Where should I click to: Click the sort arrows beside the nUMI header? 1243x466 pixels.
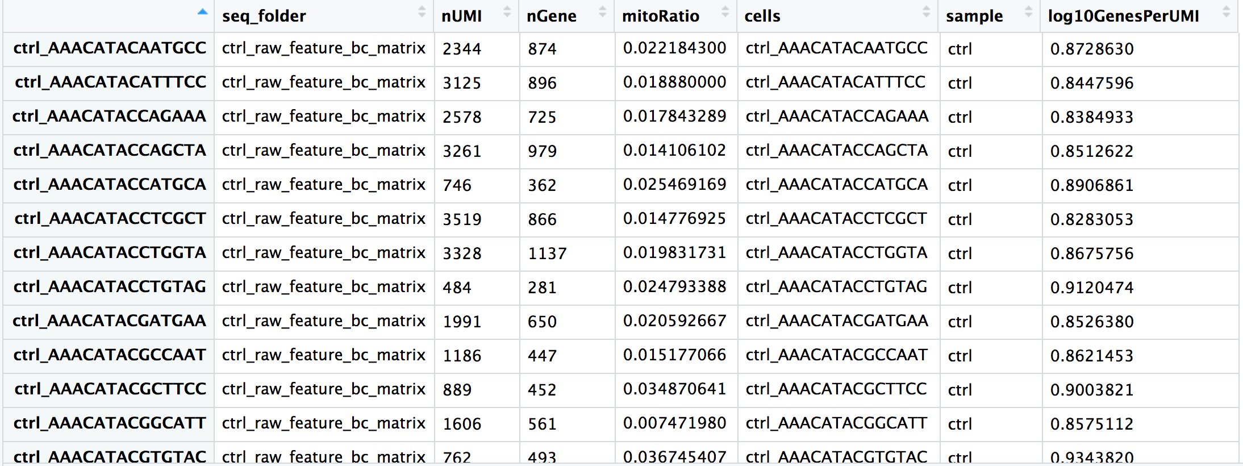coord(507,12)
